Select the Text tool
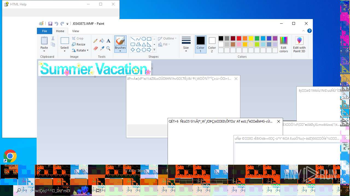Screen dimensions: 350x196 (108, 41)
